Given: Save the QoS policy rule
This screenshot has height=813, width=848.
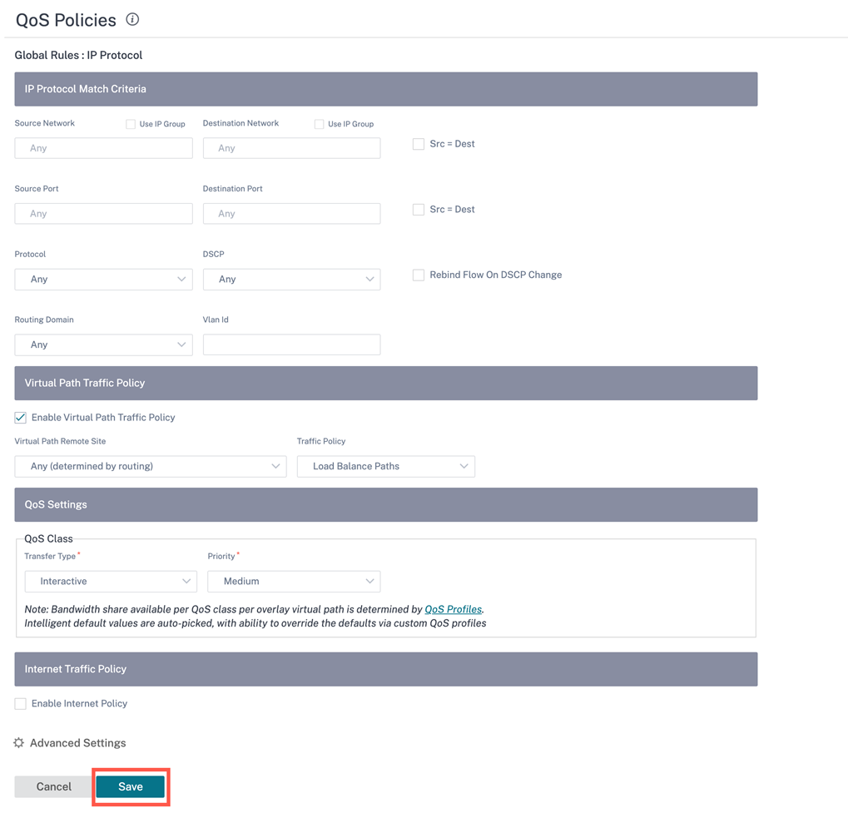Looking at the screenshot, I should [x=131, y=786].
